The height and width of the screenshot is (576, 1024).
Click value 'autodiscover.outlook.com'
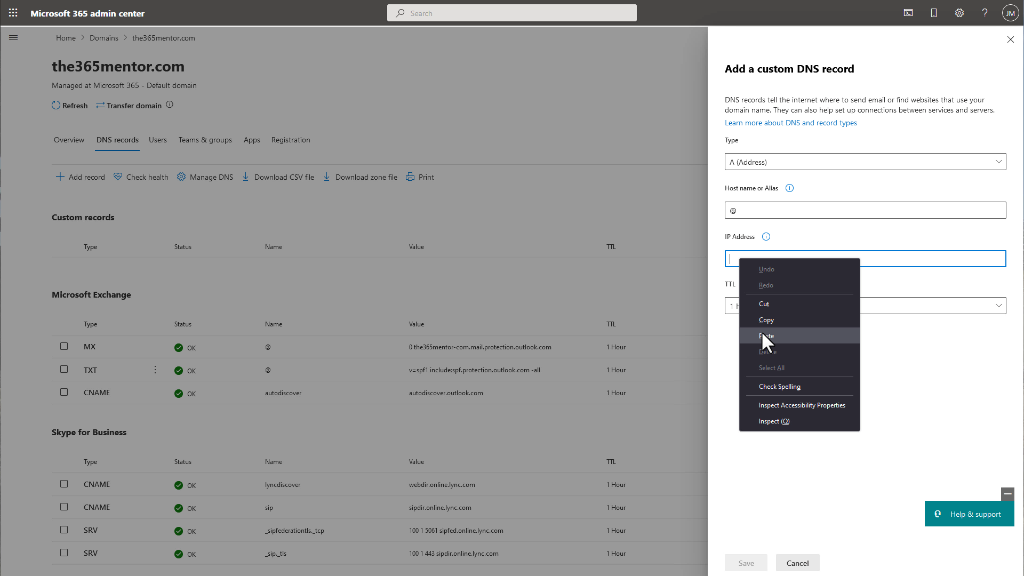(x=446, y=393)
